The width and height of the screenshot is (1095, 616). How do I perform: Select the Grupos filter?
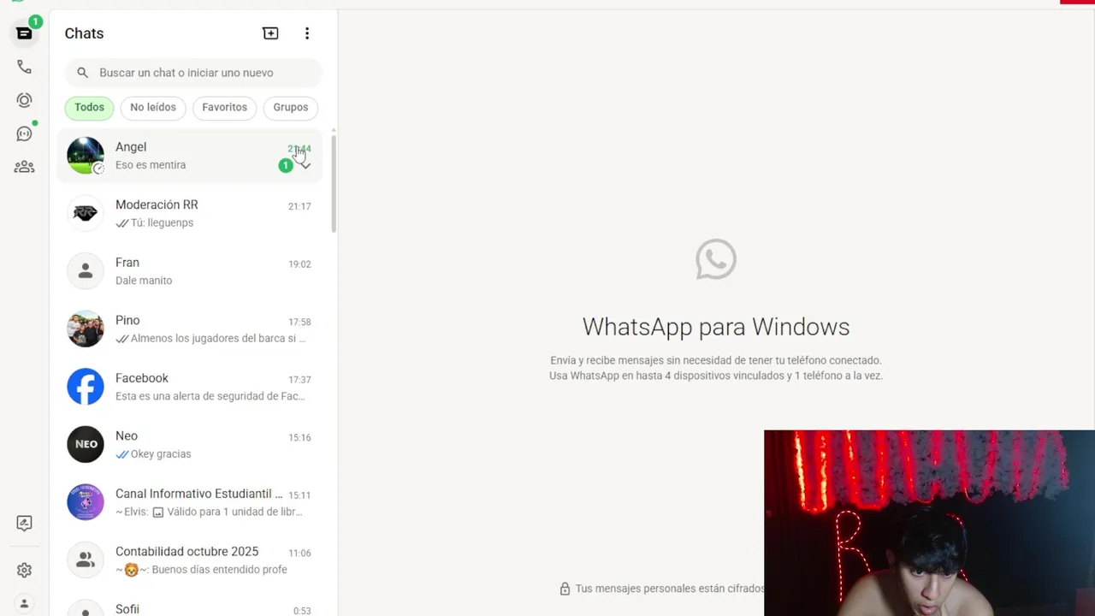(291, 108)
